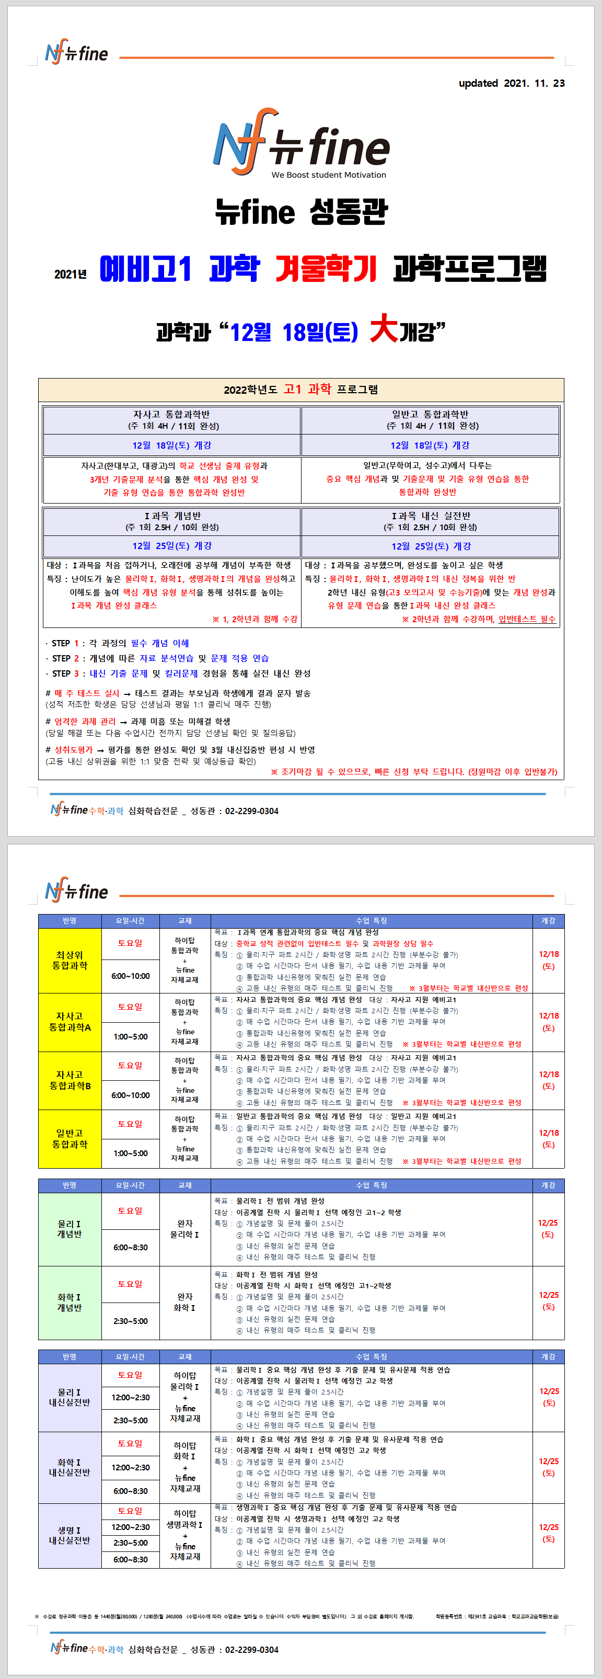Select the small '2021년' text beside the headline

pos(71,275)
